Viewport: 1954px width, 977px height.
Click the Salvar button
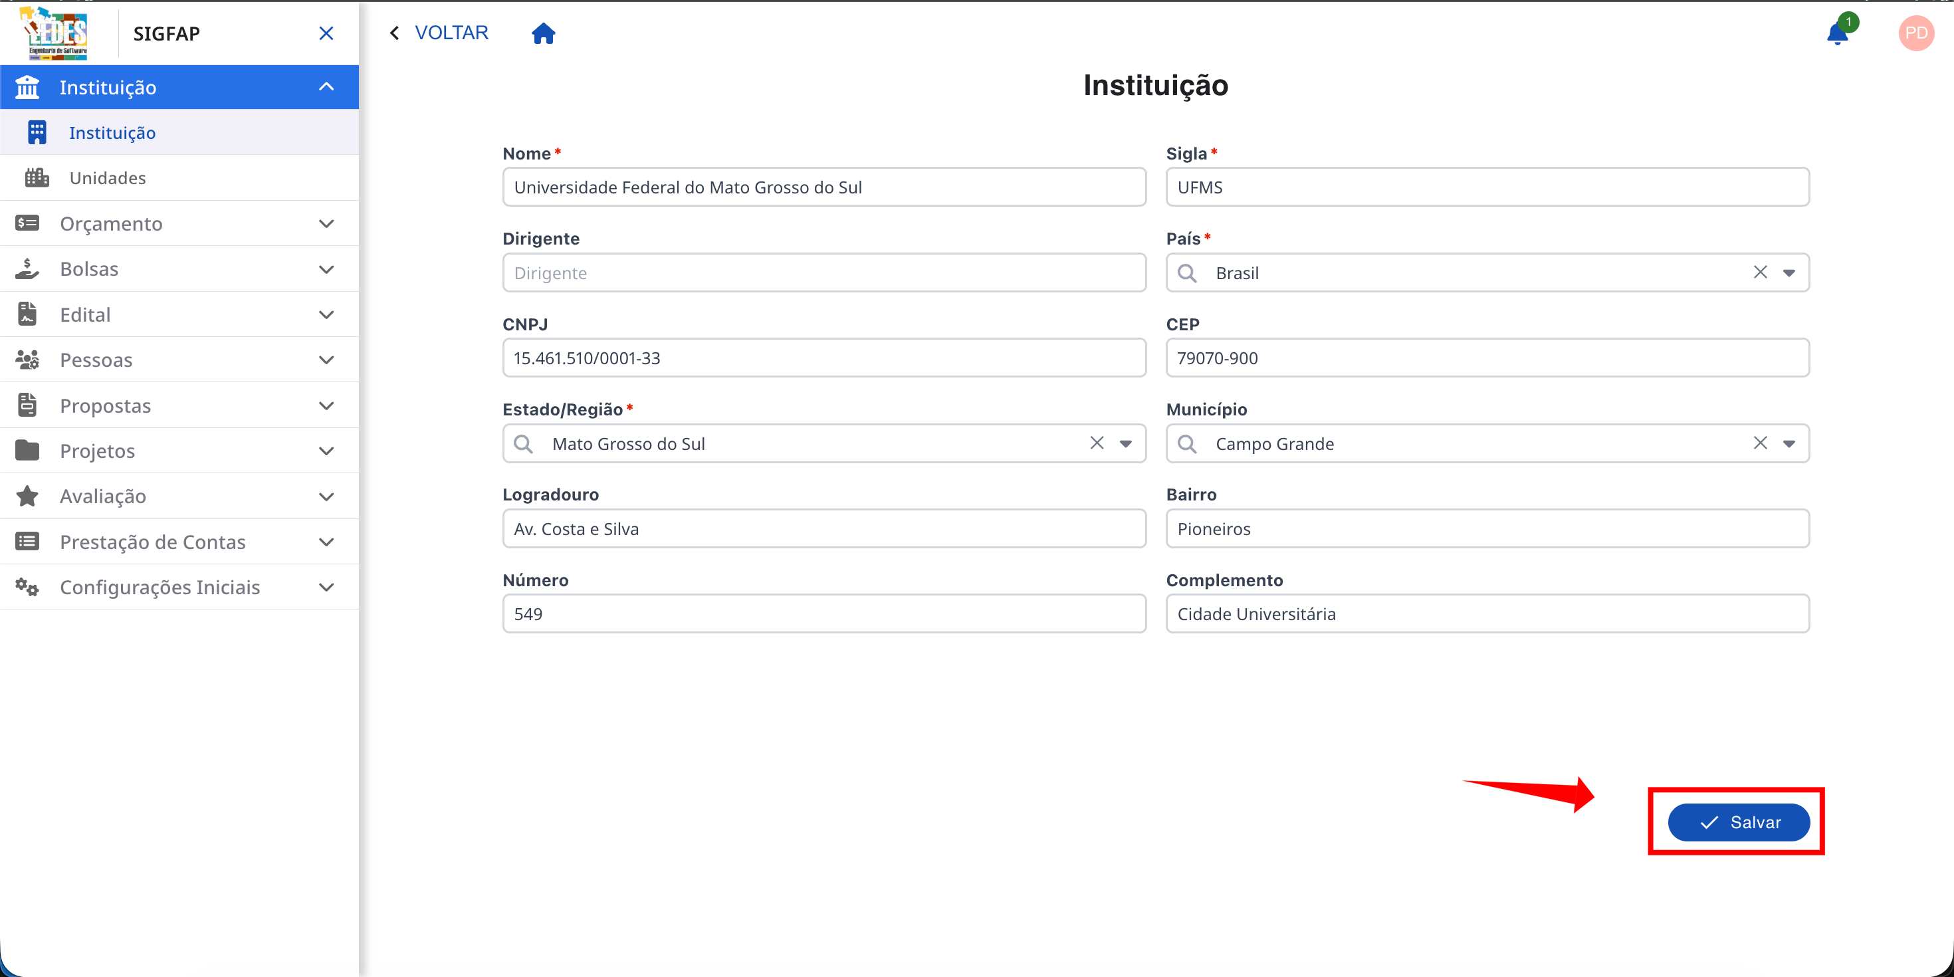(x=1738, y=822)
